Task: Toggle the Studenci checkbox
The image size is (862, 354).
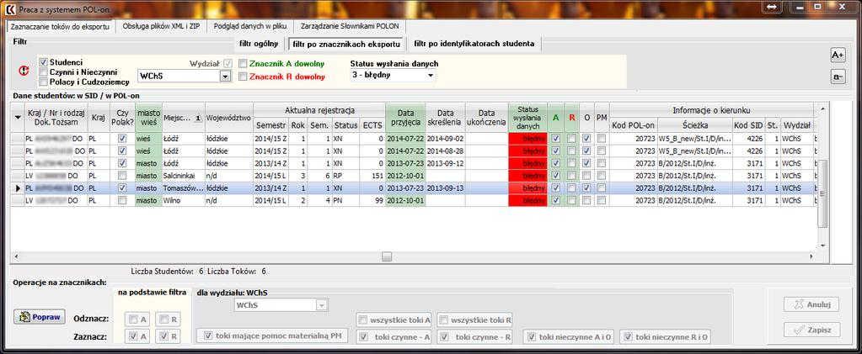Action: pyautogui.click(x=44, y=62)
